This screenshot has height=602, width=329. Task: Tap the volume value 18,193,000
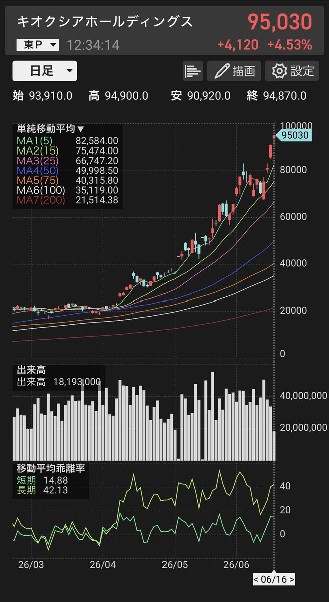tap(77, 382)
